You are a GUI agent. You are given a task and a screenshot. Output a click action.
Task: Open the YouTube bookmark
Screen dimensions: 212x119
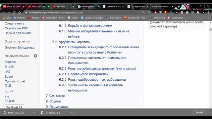tap(34, 18)
